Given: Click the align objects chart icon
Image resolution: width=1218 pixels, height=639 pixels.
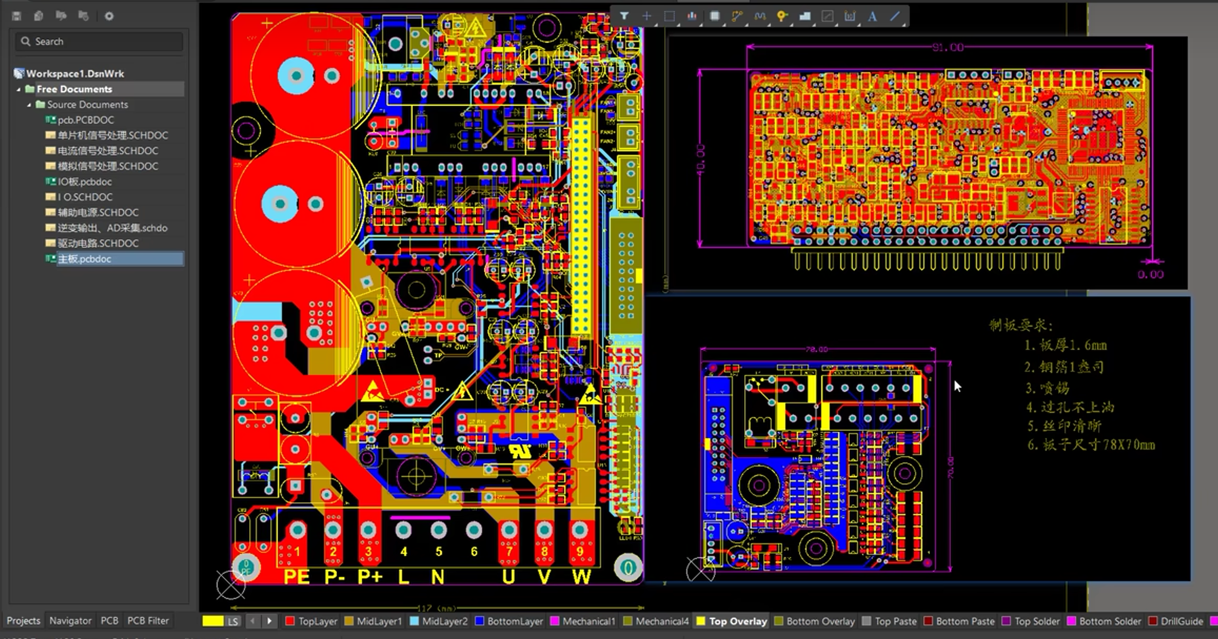Looking at the screenshot, I should pyautogui.click(x=692, y=16).
